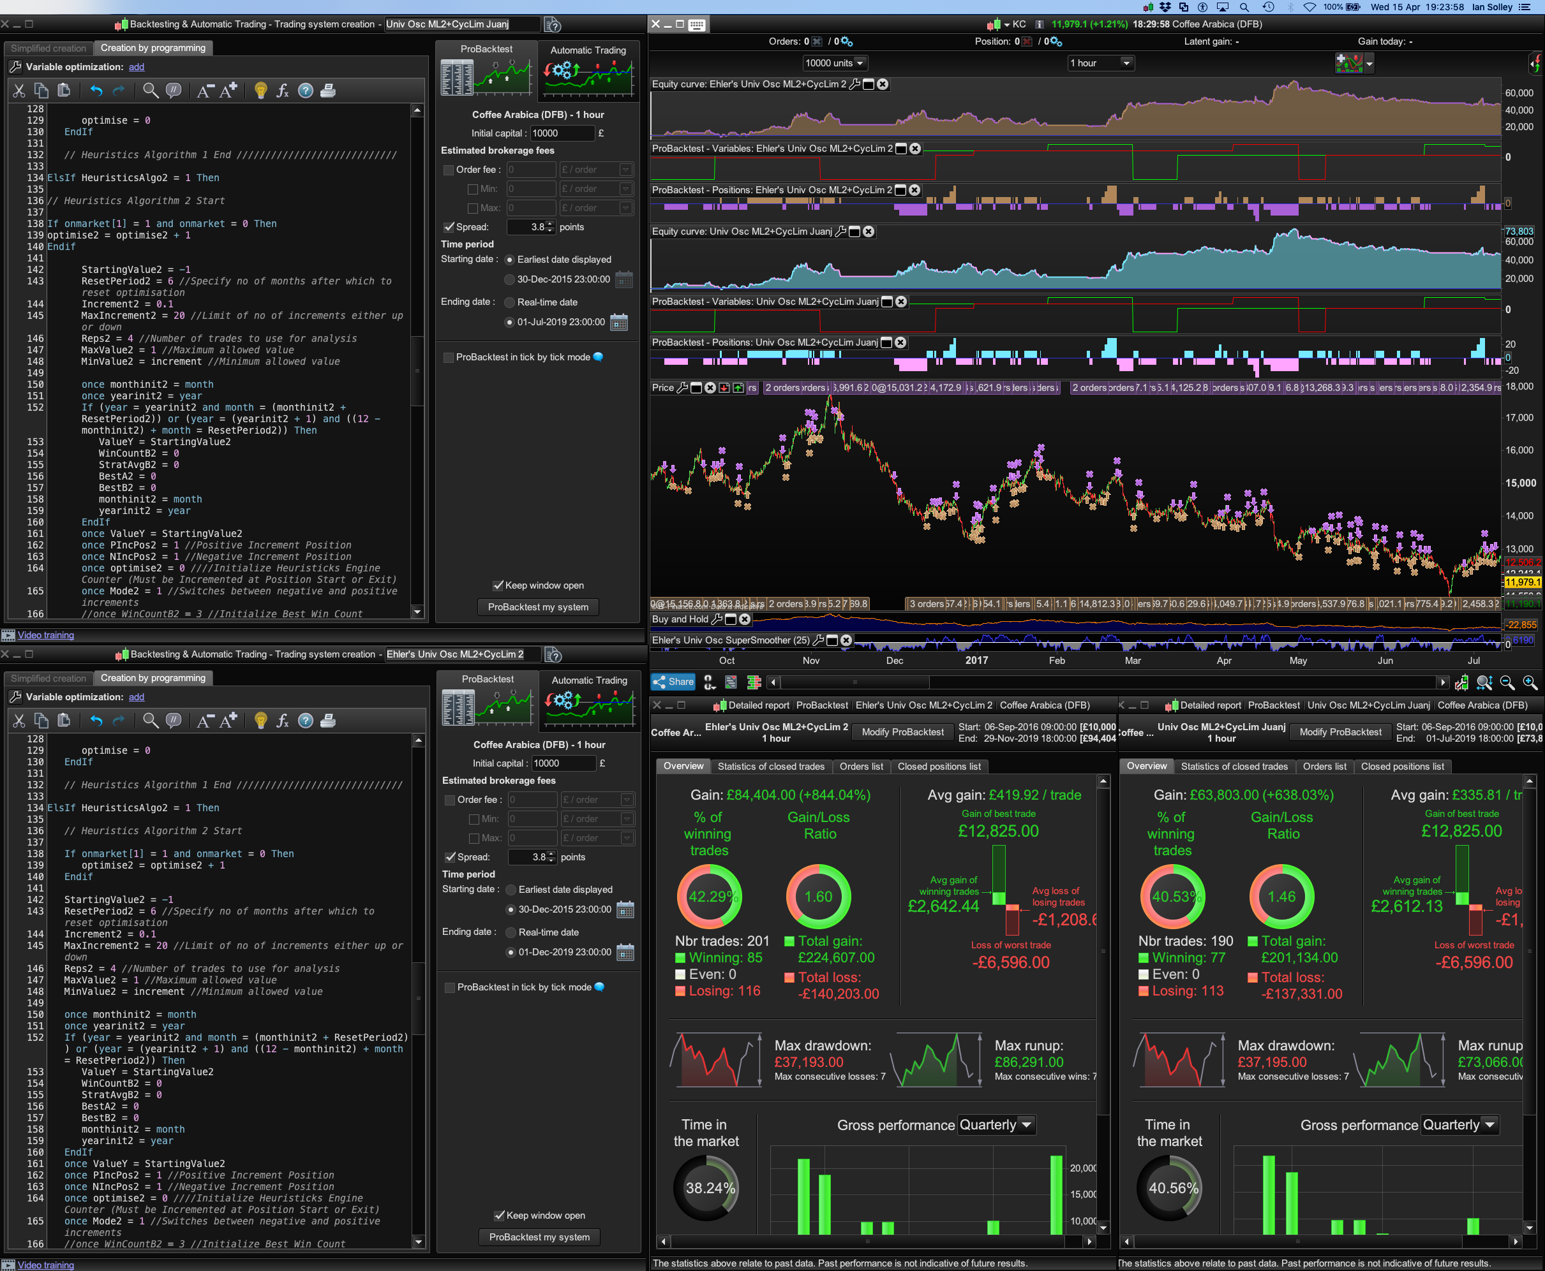
Task: Click the undo arrow in top editor toolbar
Action: tap(96, 91)
